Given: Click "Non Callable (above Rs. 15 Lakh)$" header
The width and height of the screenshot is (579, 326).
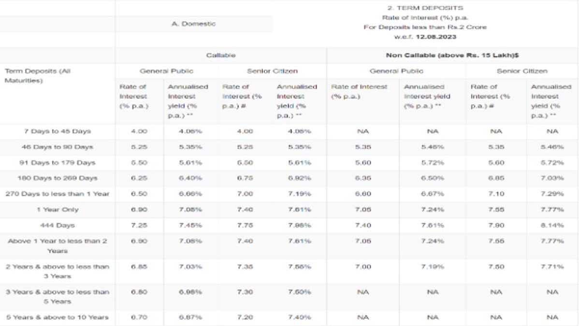Looking at the screenshot, I should click(x=452, y=56).
